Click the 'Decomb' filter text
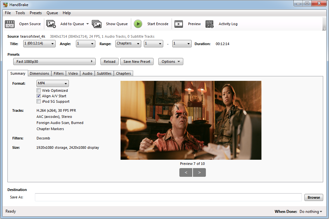 pos(43,138)
